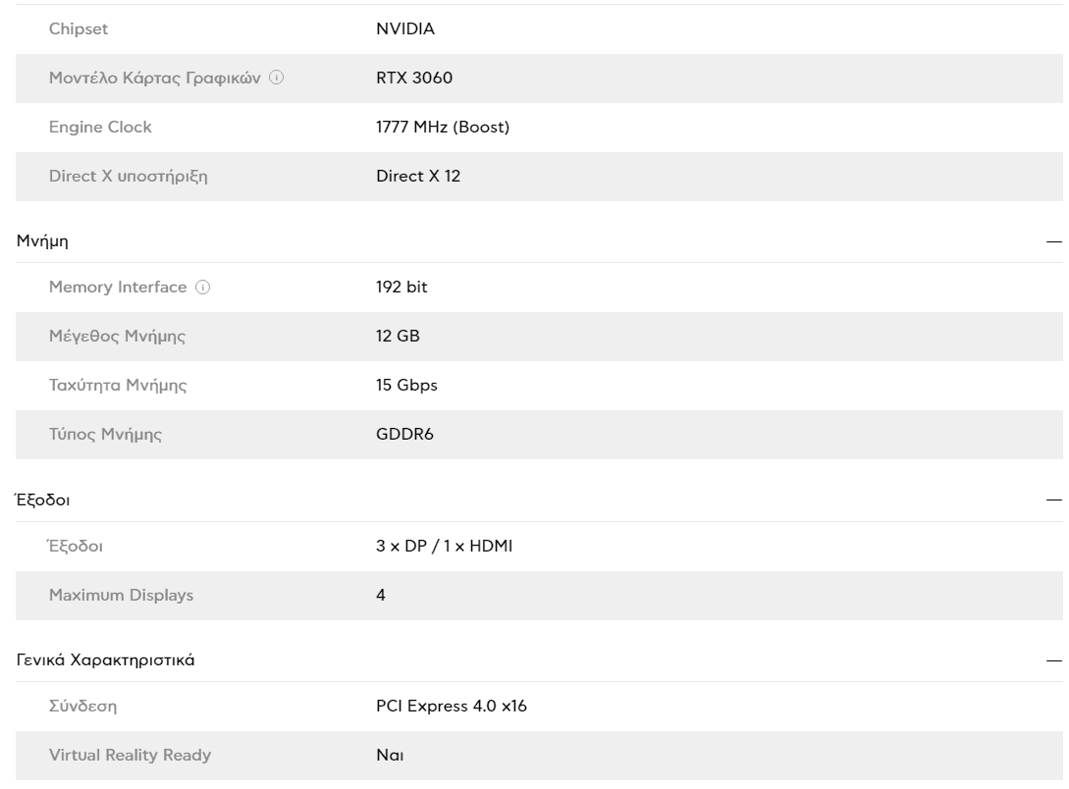Viewport: 1069px width, 789px height.
Task: Click info icon next to Memory Interface
Action: (202, 287)
